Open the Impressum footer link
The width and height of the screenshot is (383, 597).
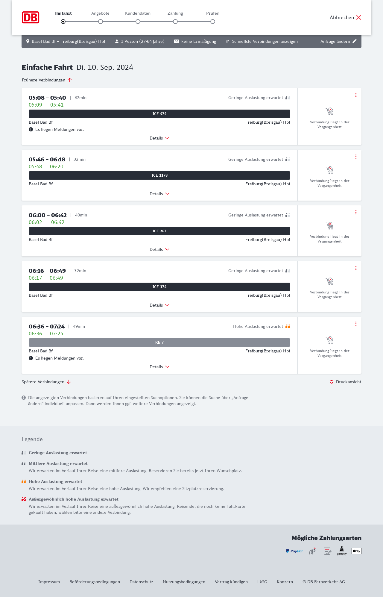(49, 582)
